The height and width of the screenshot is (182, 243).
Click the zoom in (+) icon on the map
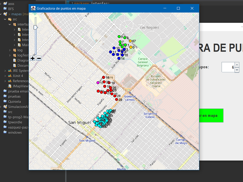(33, 58)
